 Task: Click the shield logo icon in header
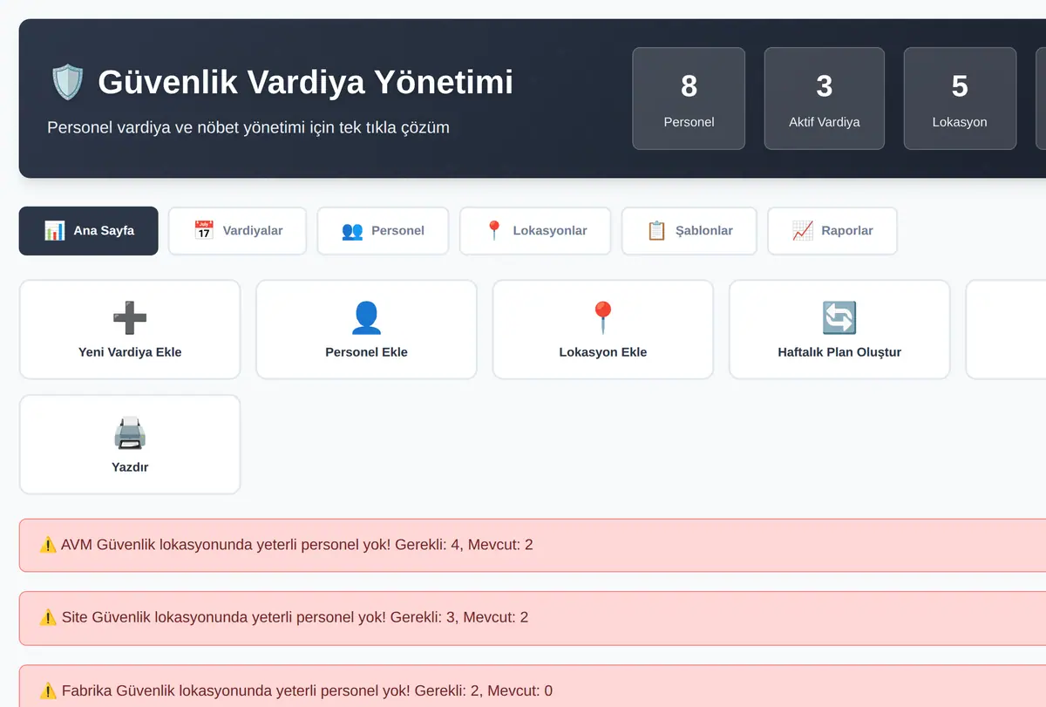(68, 83)
